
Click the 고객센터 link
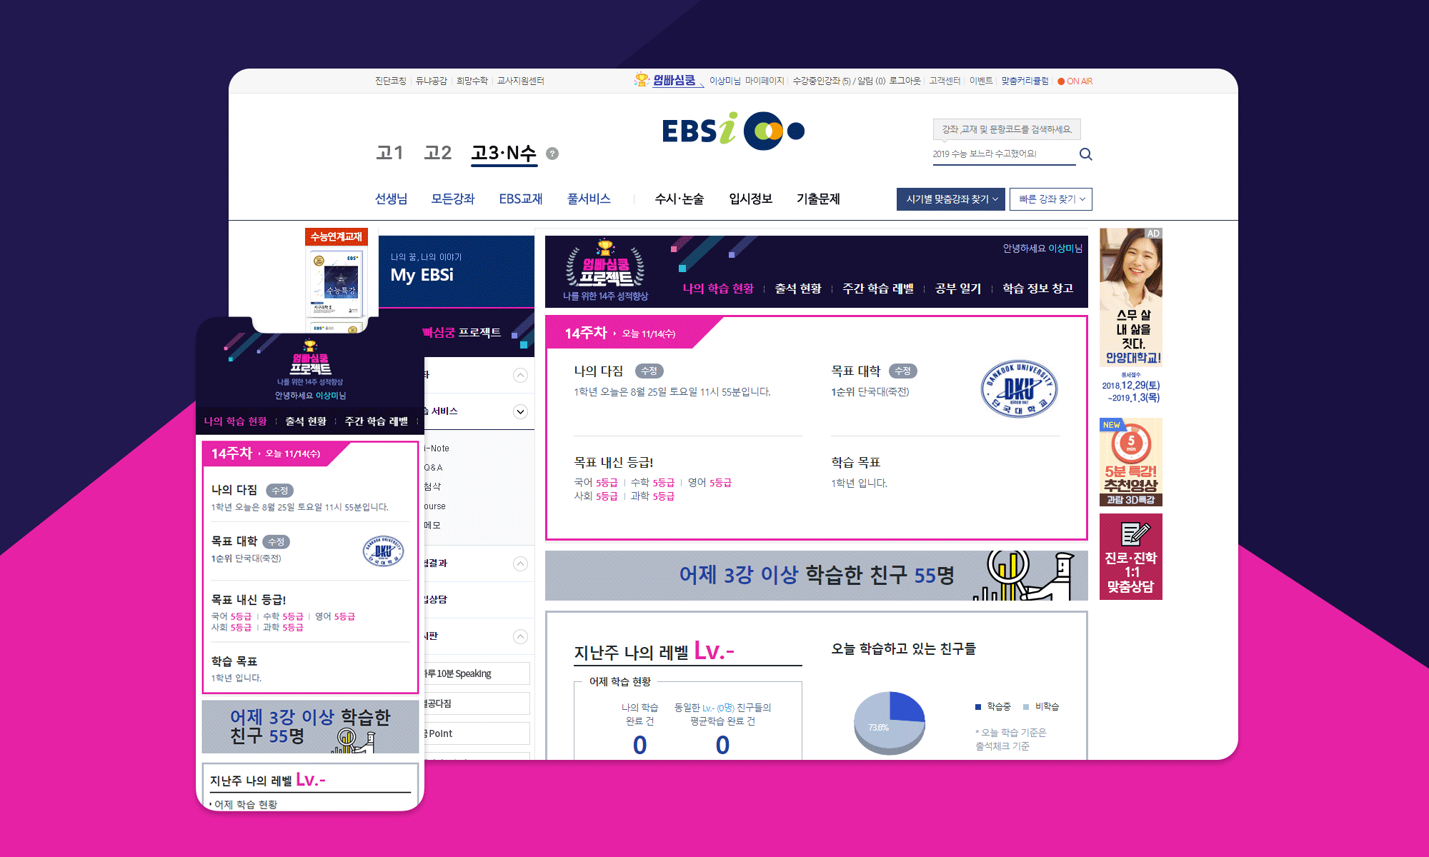pos(945,81)
